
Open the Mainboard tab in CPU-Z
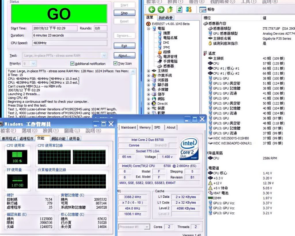click(x=128, y=127)
